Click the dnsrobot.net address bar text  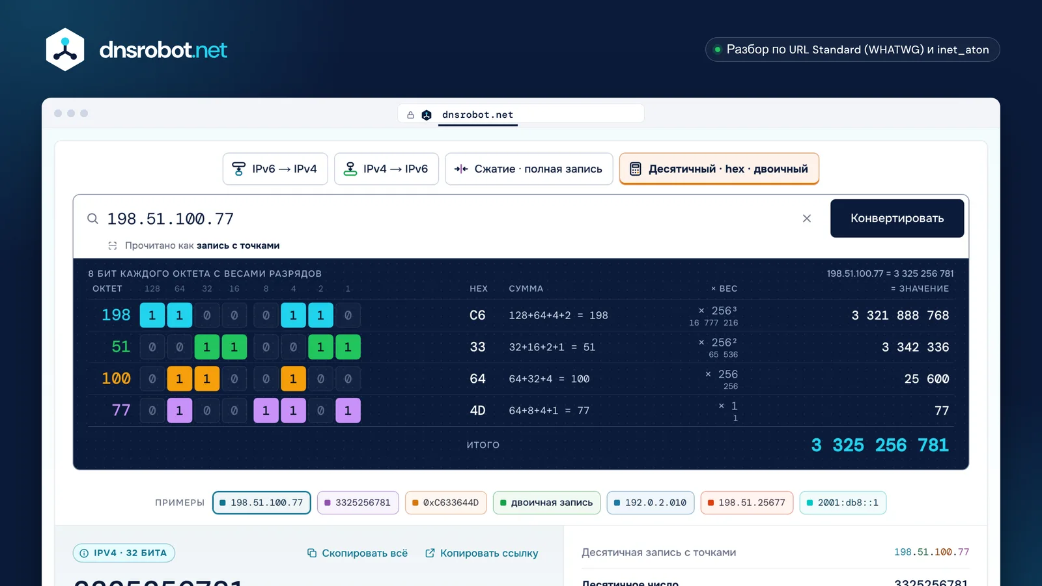click(x=477, y=115)
